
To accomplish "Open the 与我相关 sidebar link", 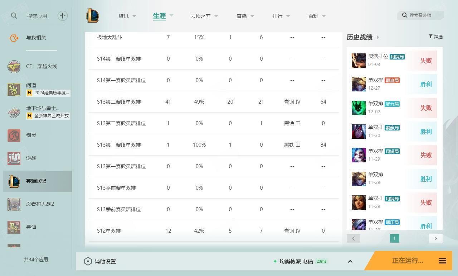I will 36,38.
